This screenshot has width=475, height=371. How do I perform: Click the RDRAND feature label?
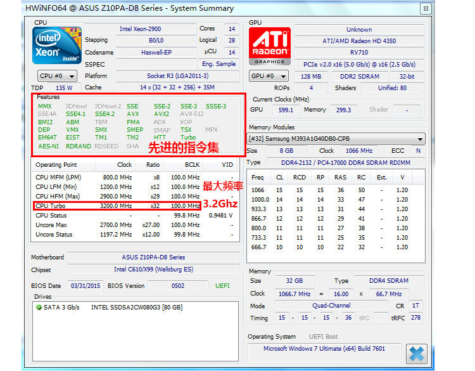79,146
